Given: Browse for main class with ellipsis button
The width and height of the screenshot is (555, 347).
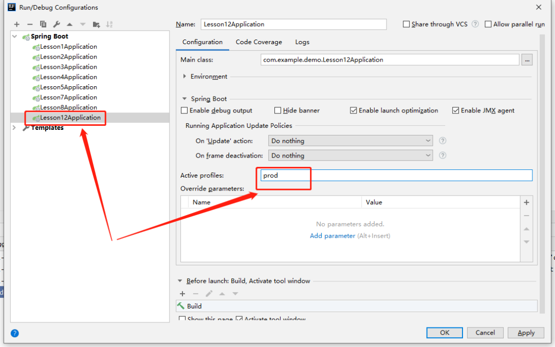Looking at the screenshot, I should (x=527, y=60).
